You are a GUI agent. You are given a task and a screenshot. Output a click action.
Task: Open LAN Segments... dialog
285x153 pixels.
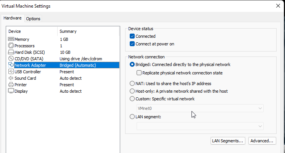(227, 141)
